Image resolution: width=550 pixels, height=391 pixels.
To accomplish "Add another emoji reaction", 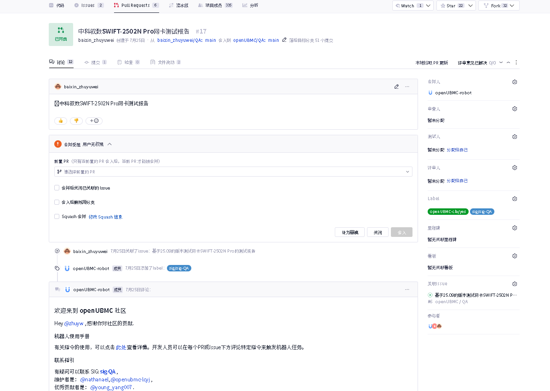I will tap(94, 121).
